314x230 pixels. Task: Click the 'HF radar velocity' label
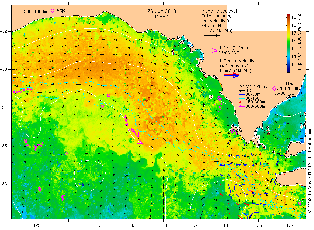tap(237, 61)
